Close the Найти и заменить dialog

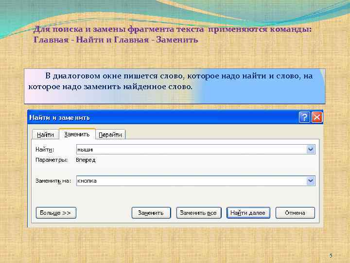pos(317,117)
